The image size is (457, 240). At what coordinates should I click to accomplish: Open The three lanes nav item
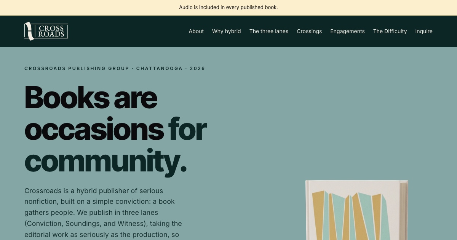tap(269, 31)
